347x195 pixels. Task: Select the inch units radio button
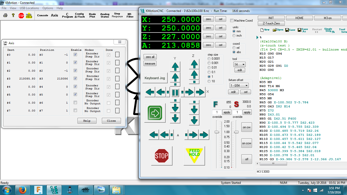(234, 36)
